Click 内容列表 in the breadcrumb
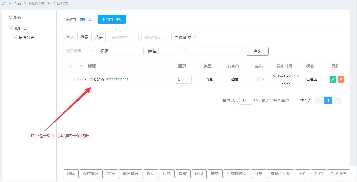Viewport: 357px width, 182px height. tap(60, 3)
